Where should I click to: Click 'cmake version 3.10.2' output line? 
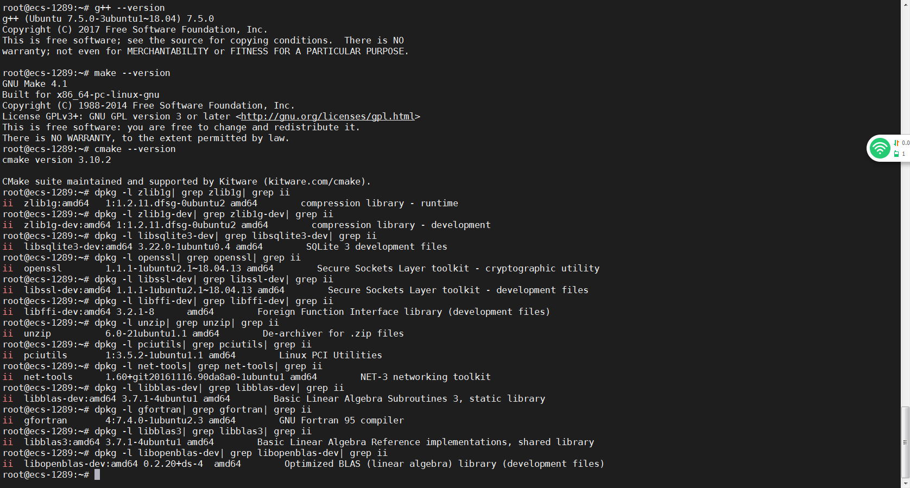[x=56, y=160]
